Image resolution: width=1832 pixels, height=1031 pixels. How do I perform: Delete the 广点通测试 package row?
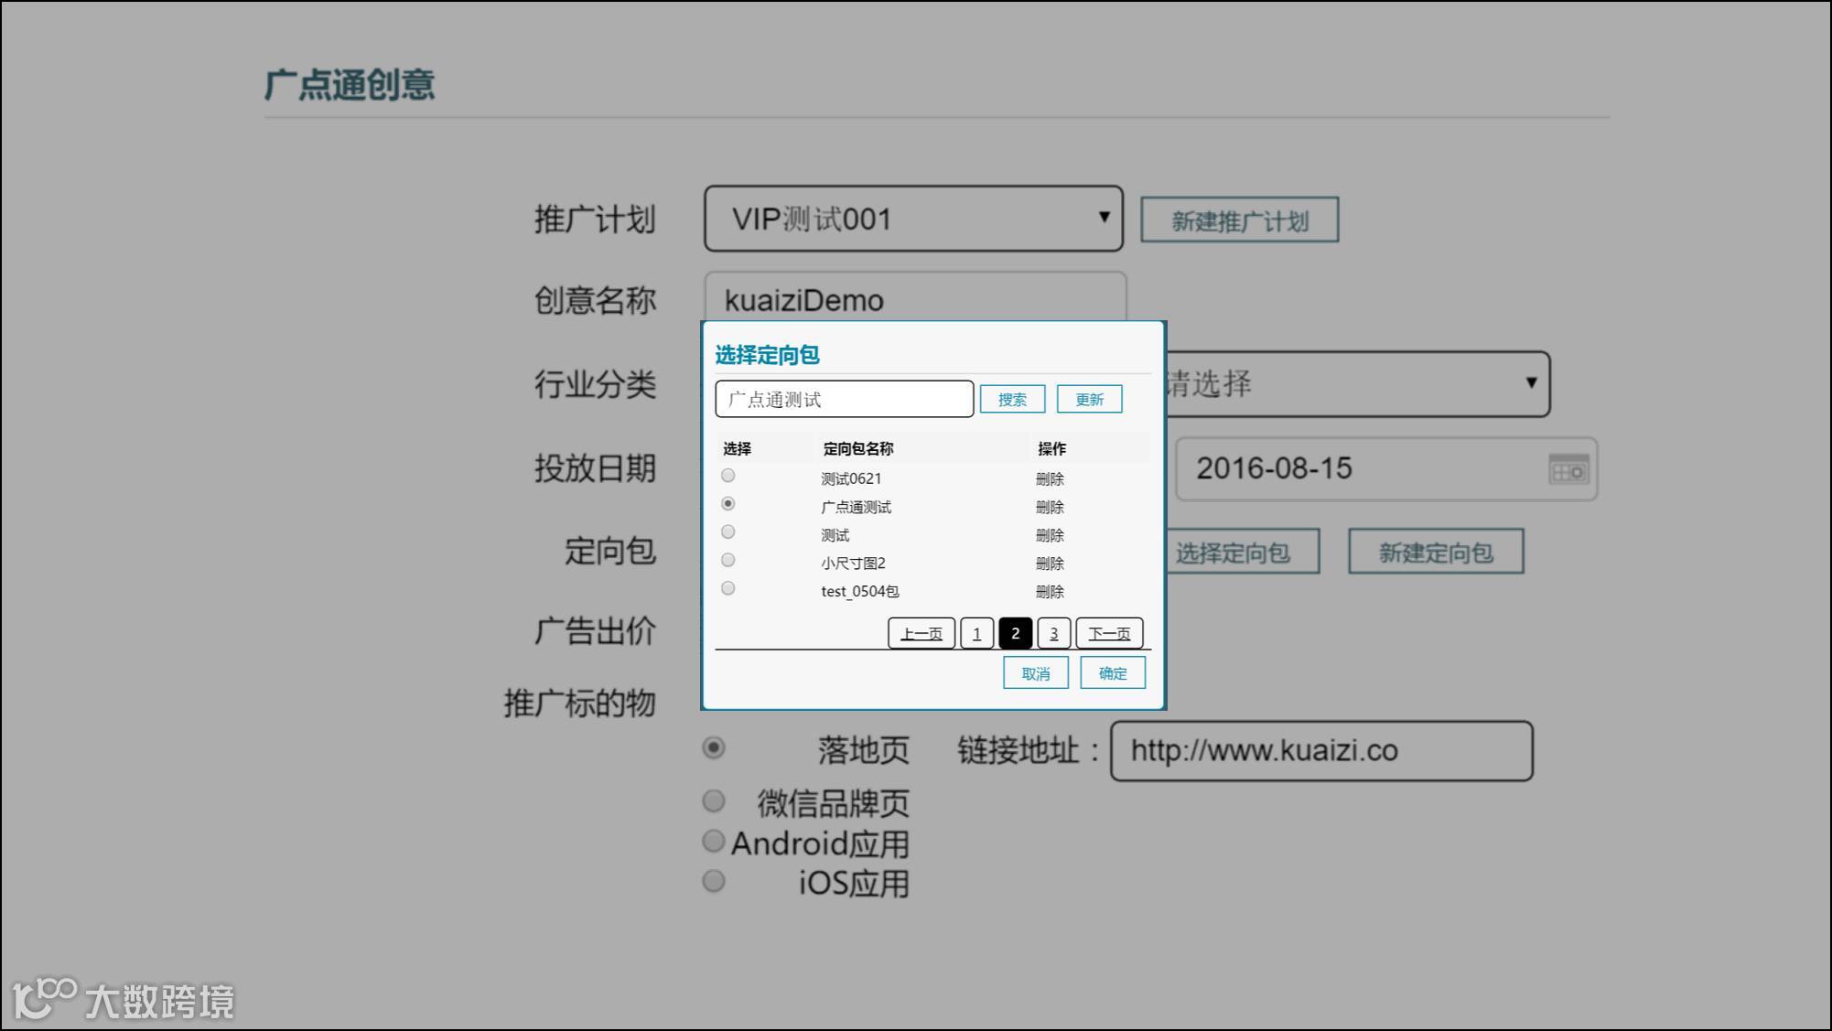tap(1050, 507)
